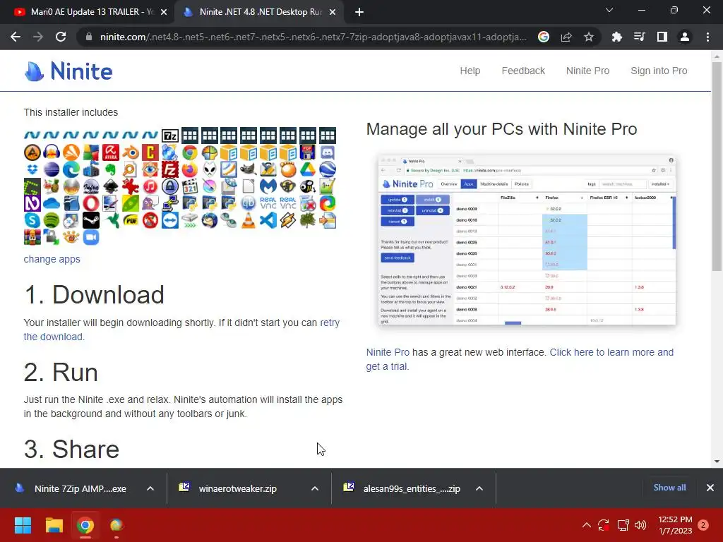Screen dimensions: 723x542
Task: Click the WinRAR icon in installer list
Action: coord(32,237)
